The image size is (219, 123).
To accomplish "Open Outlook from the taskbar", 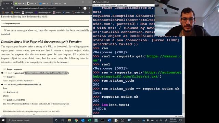I will (x=83, y=120).
